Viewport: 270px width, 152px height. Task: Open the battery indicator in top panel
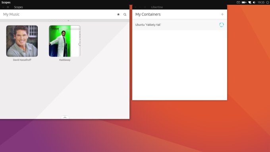[244, 2]
